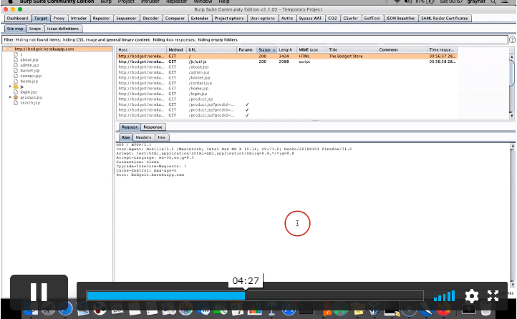Open the Extender tab

coord(200,19)
